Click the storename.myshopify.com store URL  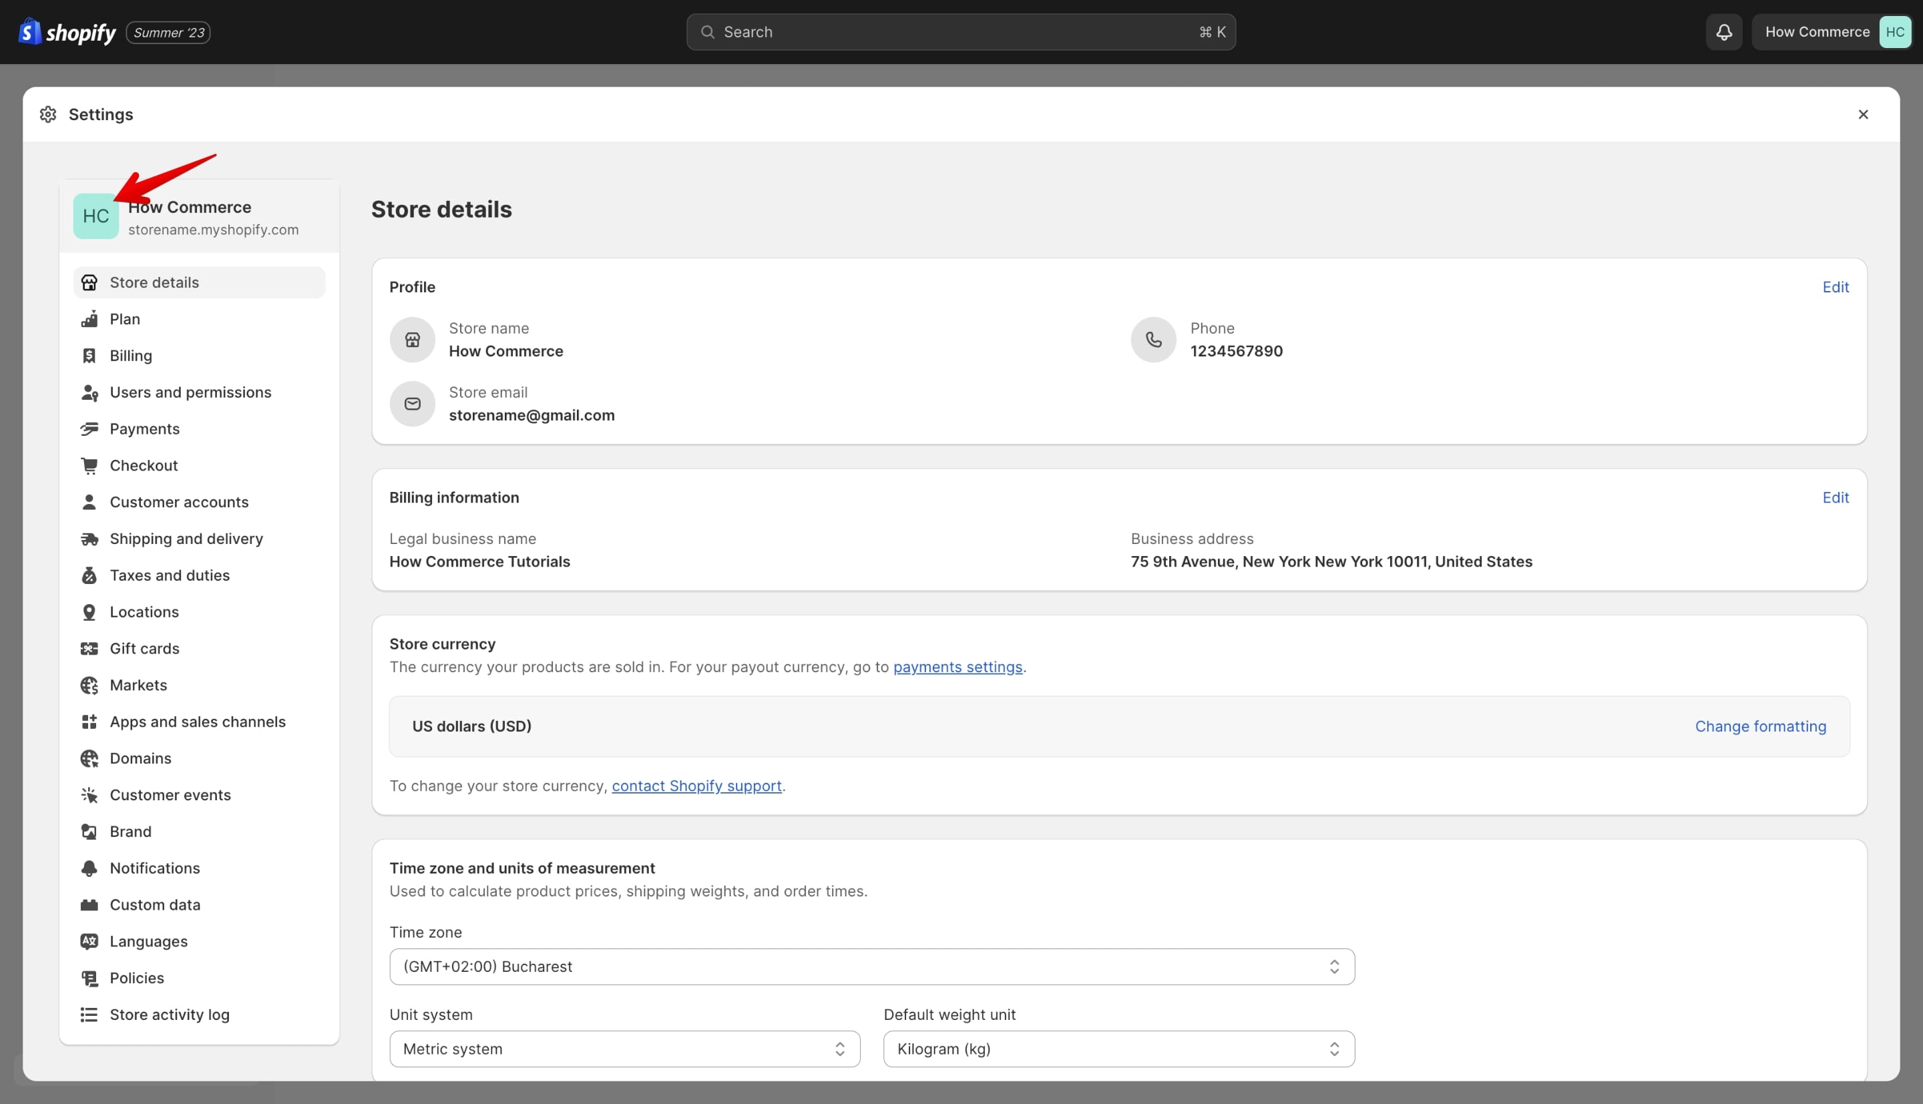click(213, 230)
